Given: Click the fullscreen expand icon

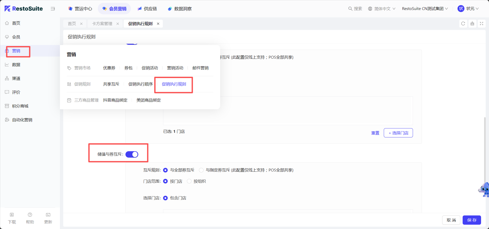Looking at the screenshot, I should click(481, 24).
